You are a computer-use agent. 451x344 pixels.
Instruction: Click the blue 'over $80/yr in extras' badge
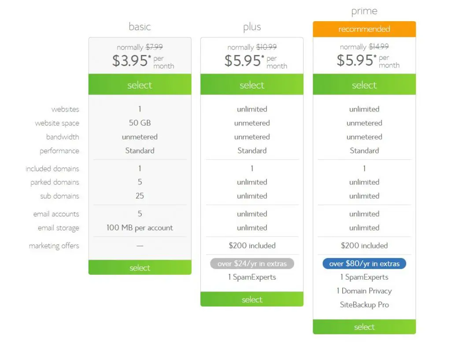pyautogui.click(x=364, y=263)
